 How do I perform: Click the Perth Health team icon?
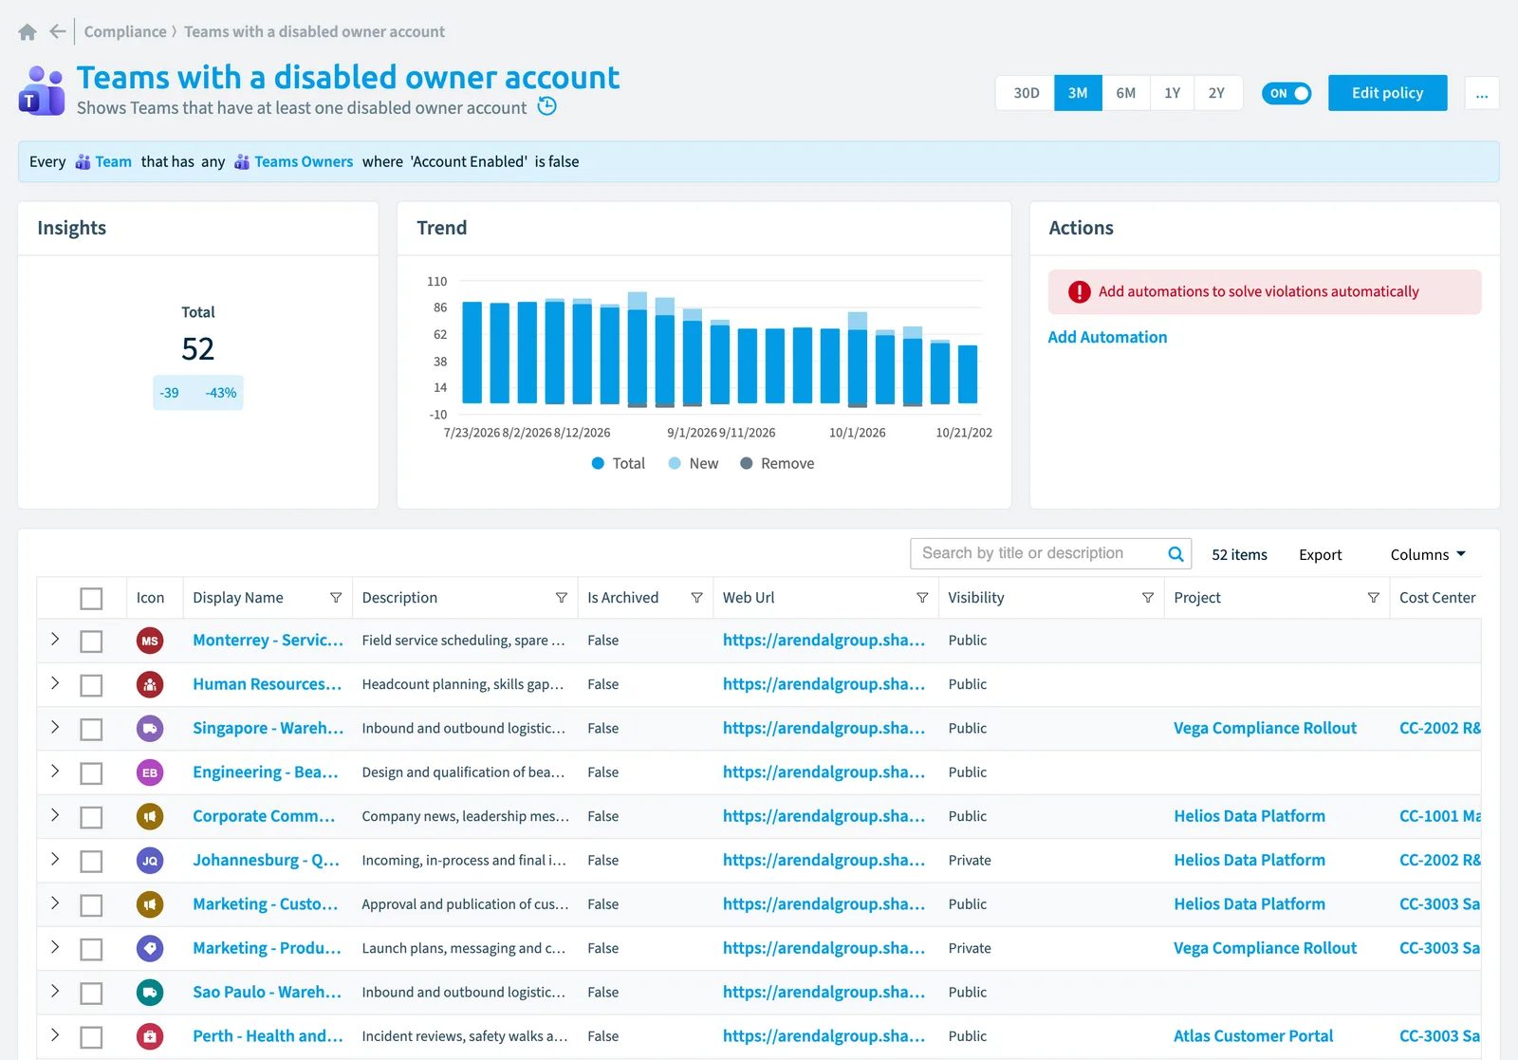coord(150,1036)
